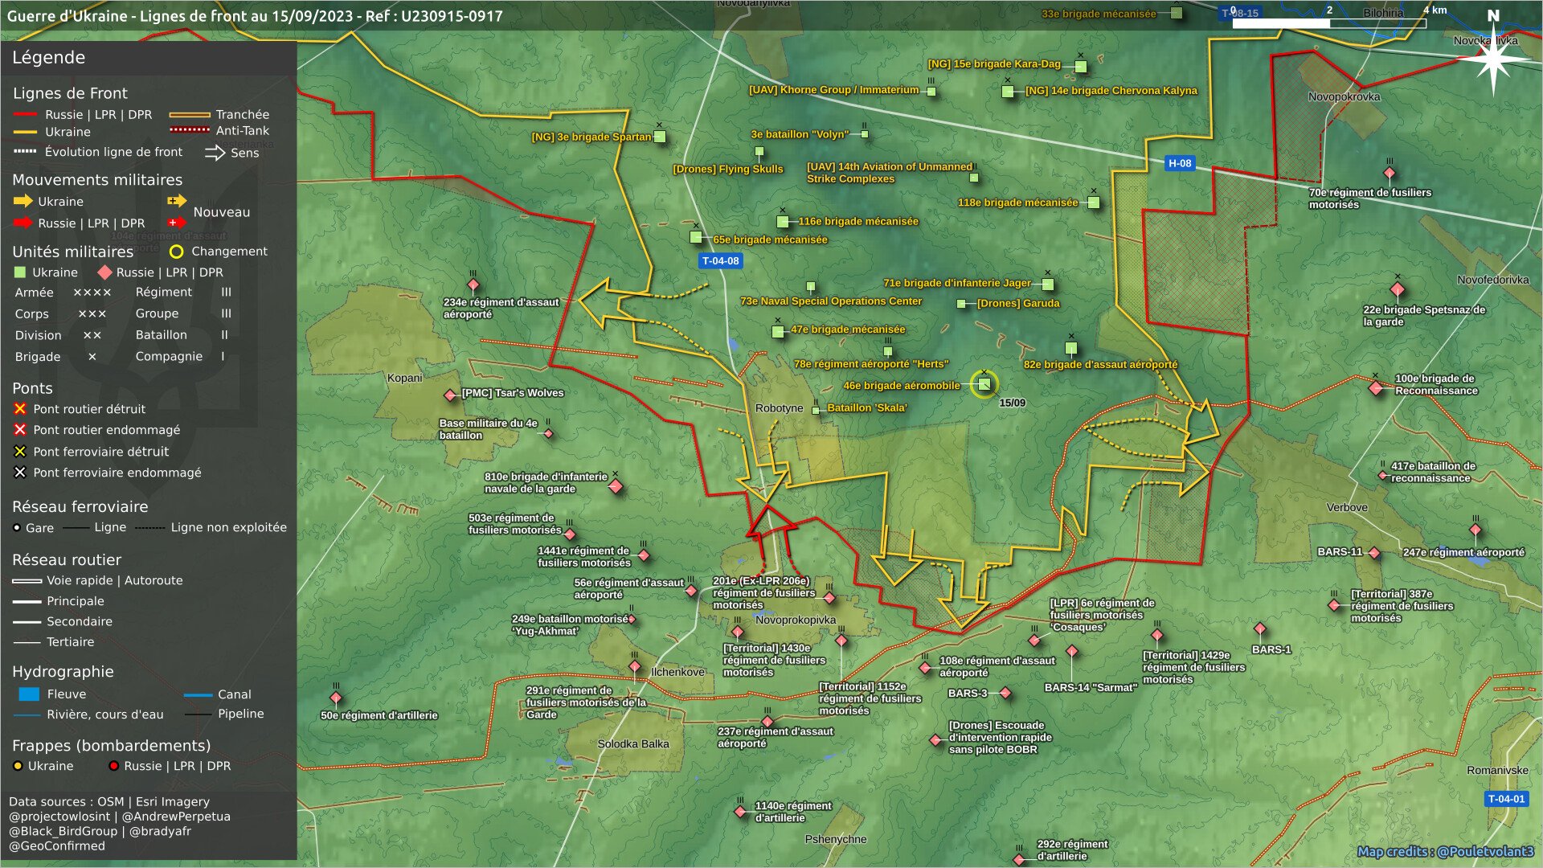Select the 65e brigade mécanisée marker

click(x=696, y=237)
